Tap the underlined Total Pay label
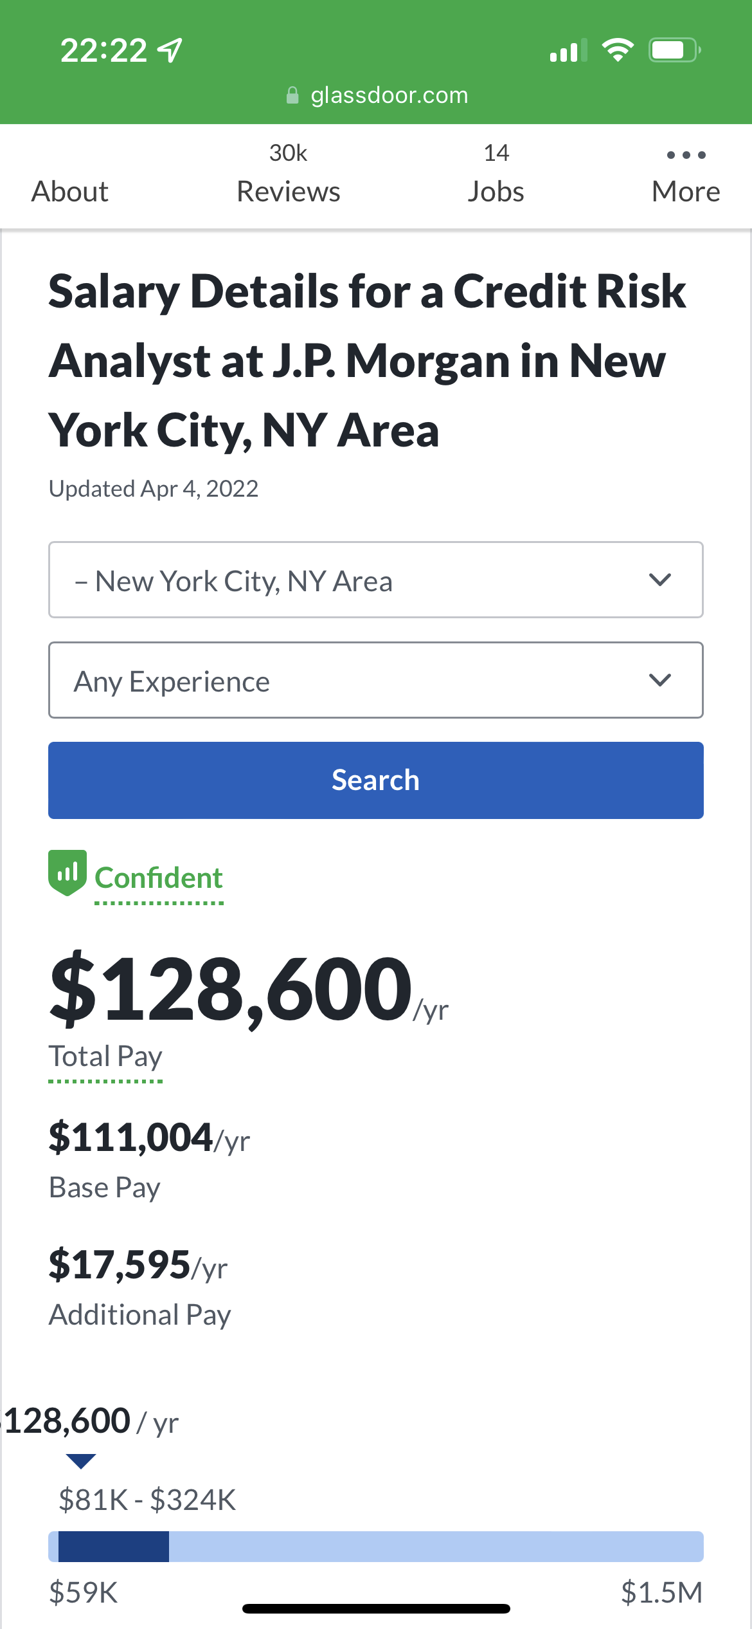Image resolution: width=752 pixels, height=1629 pixels. click(105, 1056)
